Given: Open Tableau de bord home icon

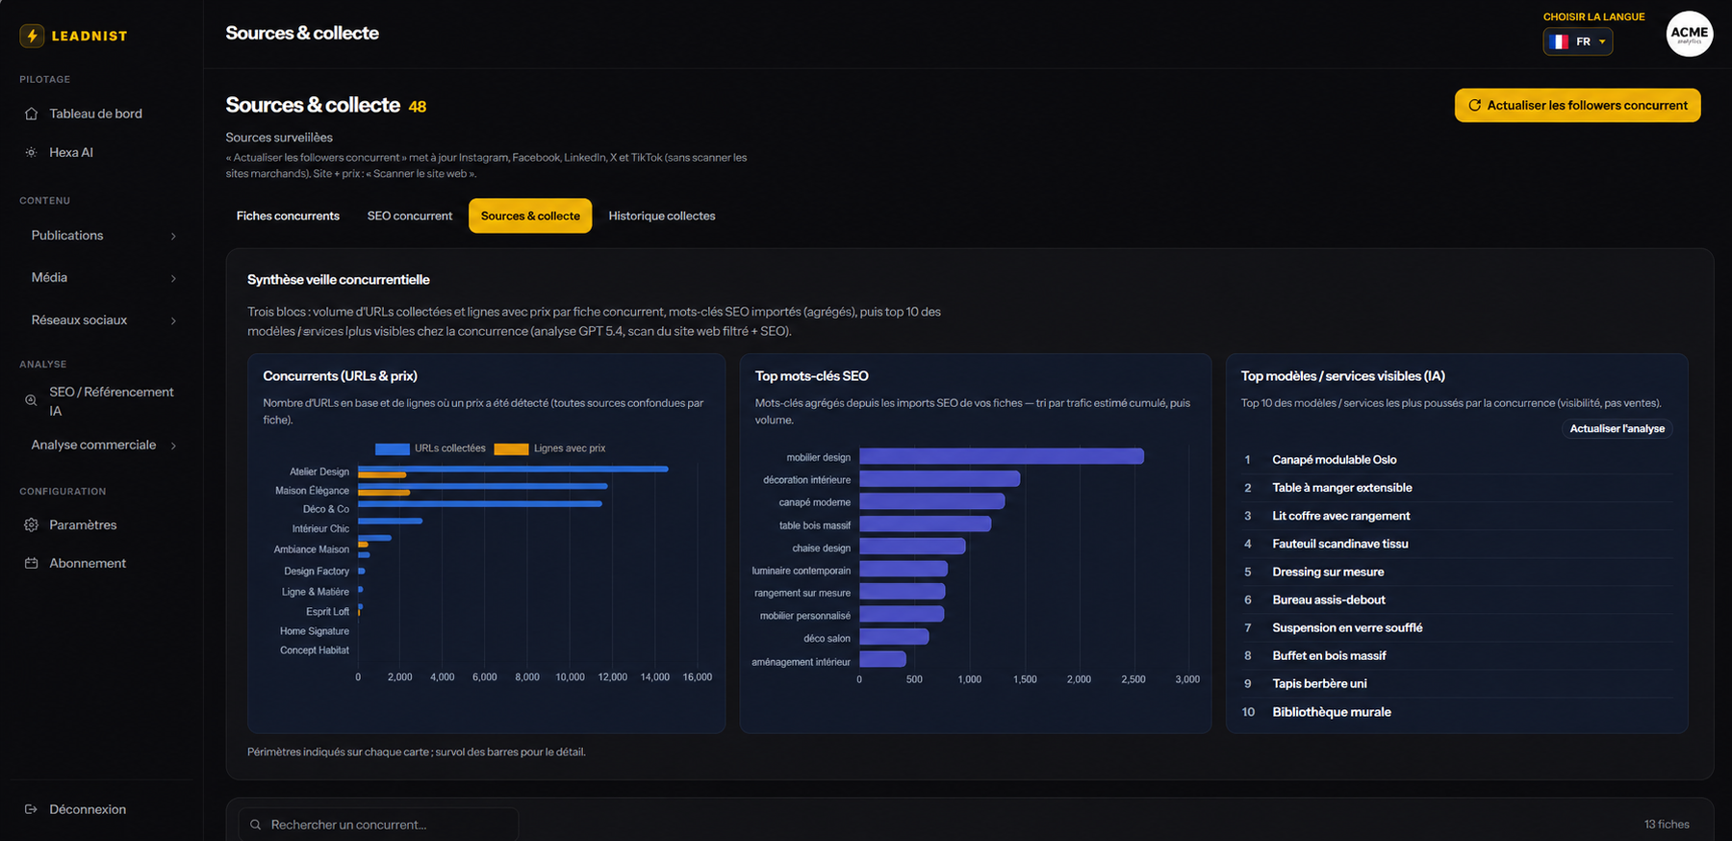Looking at the screenshot, I should pyautogui.click(x=31, y=114).
